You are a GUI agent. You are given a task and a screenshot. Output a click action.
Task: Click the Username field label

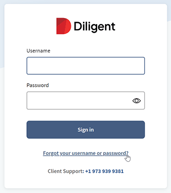(x=38, y=51)
